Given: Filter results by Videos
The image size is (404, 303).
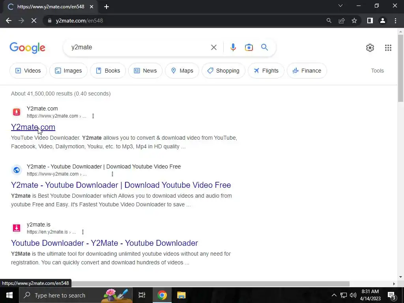Looking at the screenshot, I should click(x=28, y=71).
